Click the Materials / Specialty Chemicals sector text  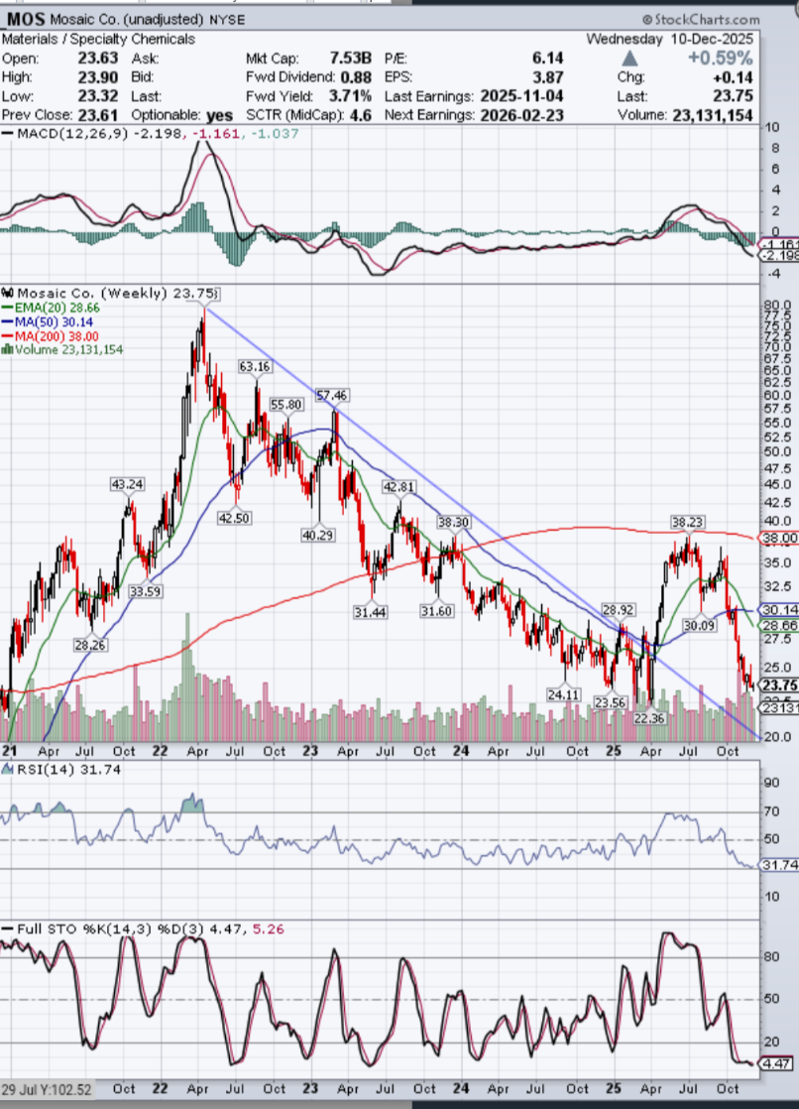coord(98,40)
